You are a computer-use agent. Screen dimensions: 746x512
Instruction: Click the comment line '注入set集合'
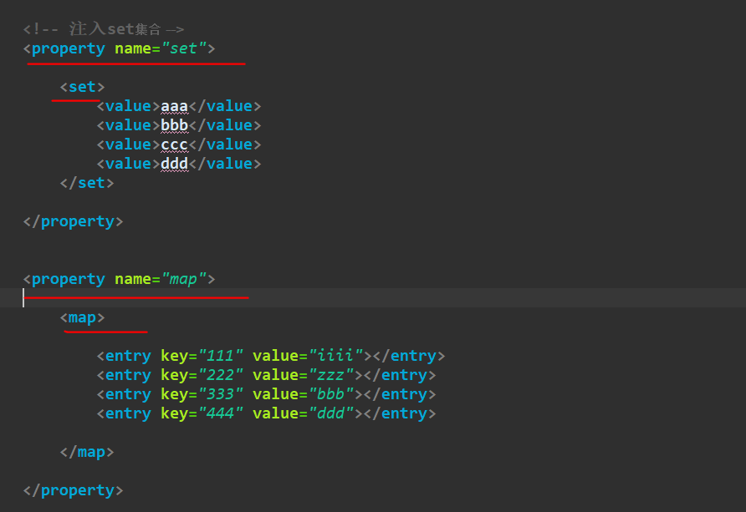click(104, 29)
